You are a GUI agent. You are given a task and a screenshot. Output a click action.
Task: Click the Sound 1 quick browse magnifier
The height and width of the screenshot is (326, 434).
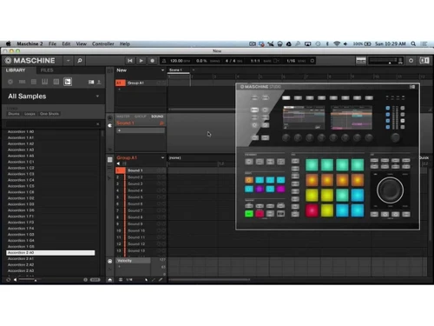coord(161,123)
